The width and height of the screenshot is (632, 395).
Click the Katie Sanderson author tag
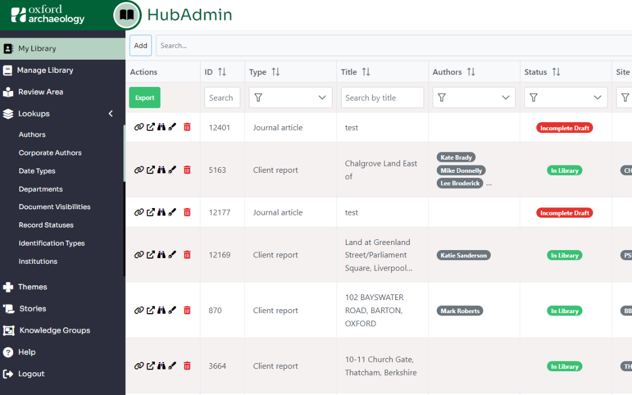click(x=463, y=255)
